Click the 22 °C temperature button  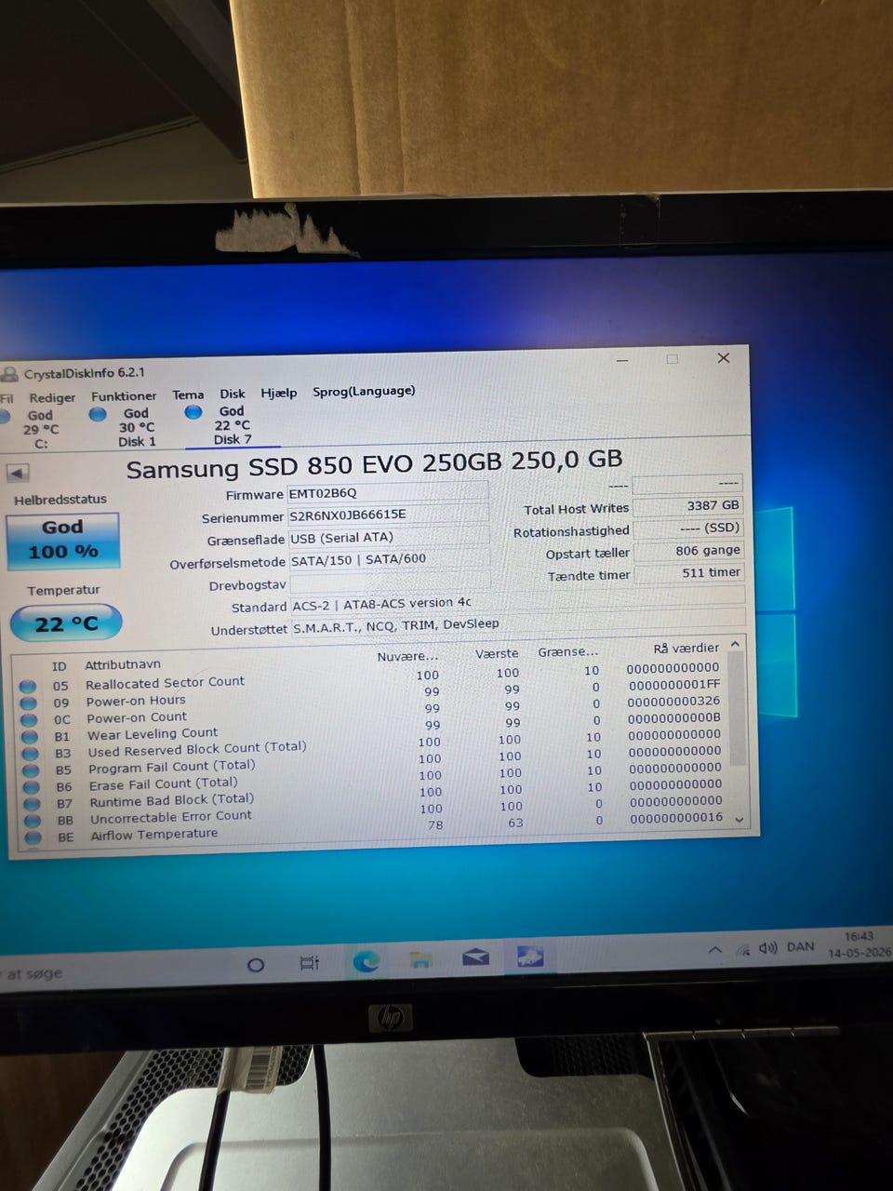click(x=66, y=623)
